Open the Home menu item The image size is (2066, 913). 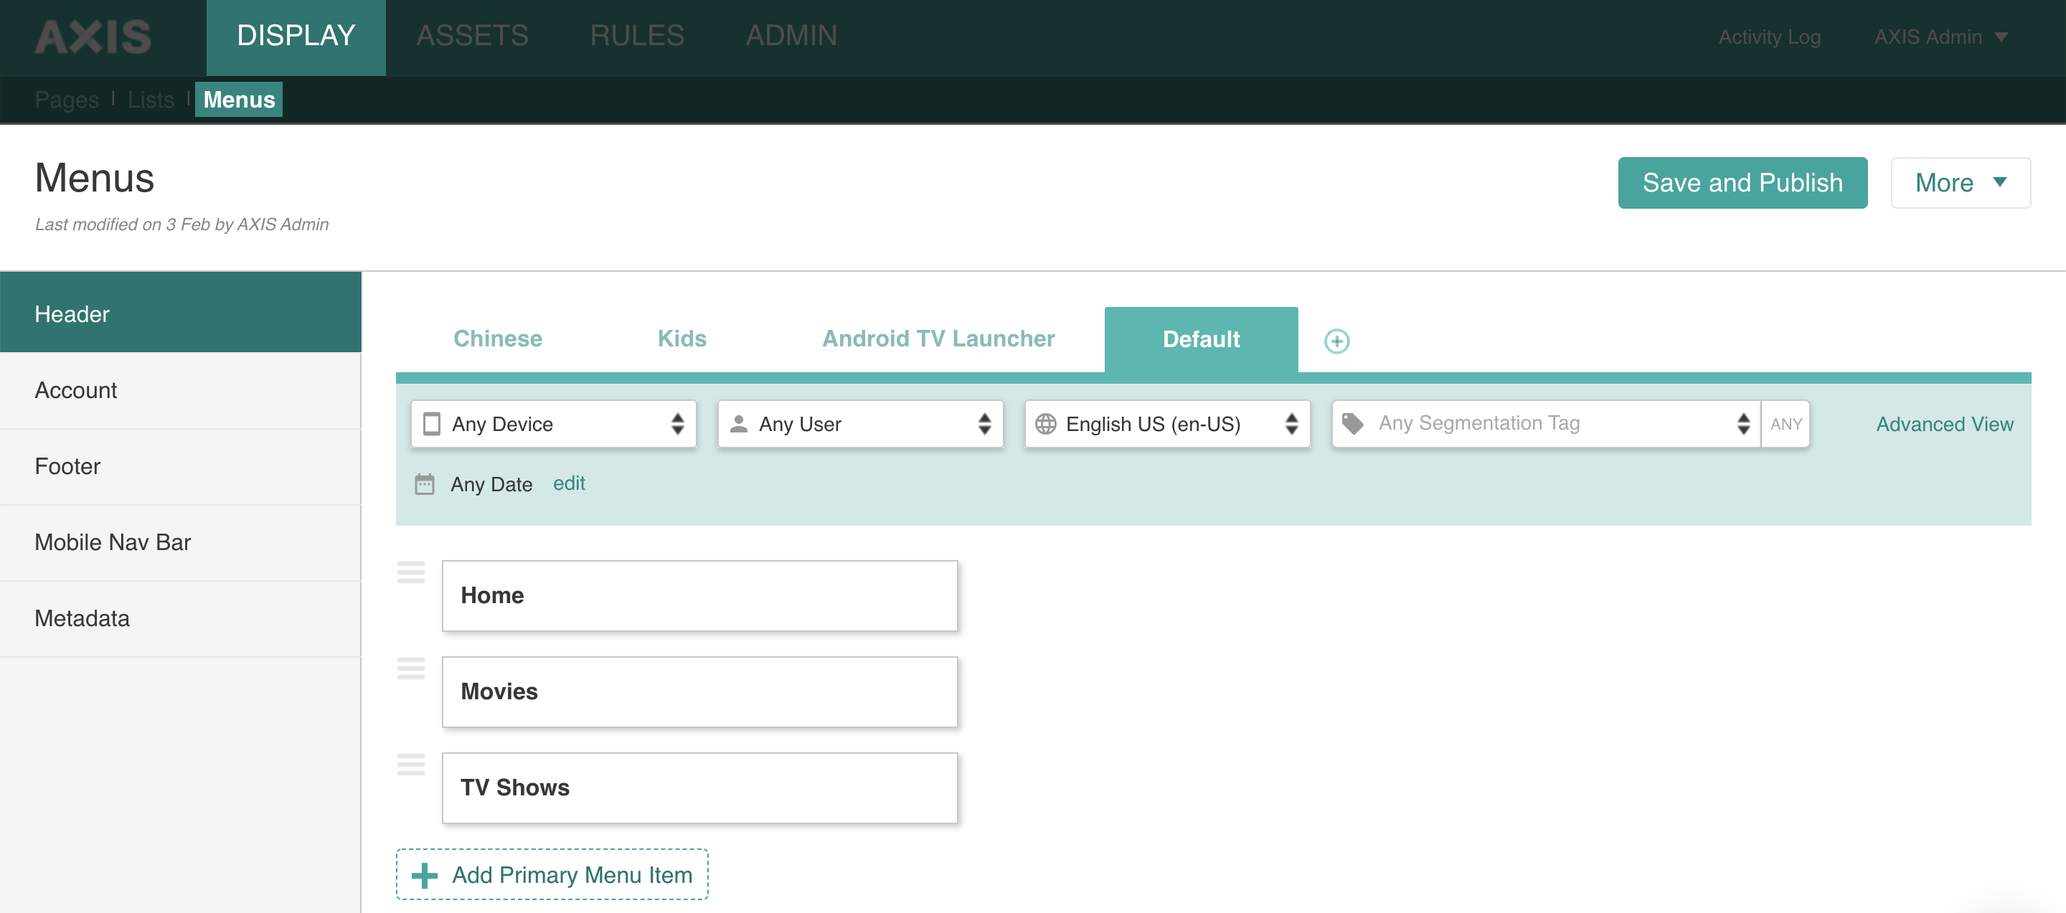coord(699,595)
